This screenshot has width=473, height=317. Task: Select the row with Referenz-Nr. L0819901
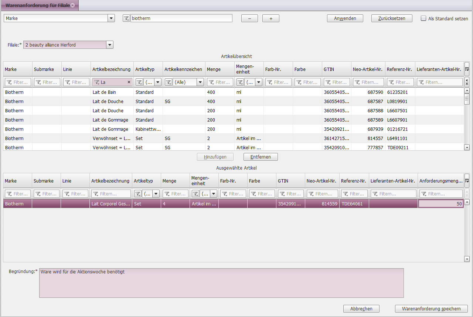[234, 101]
